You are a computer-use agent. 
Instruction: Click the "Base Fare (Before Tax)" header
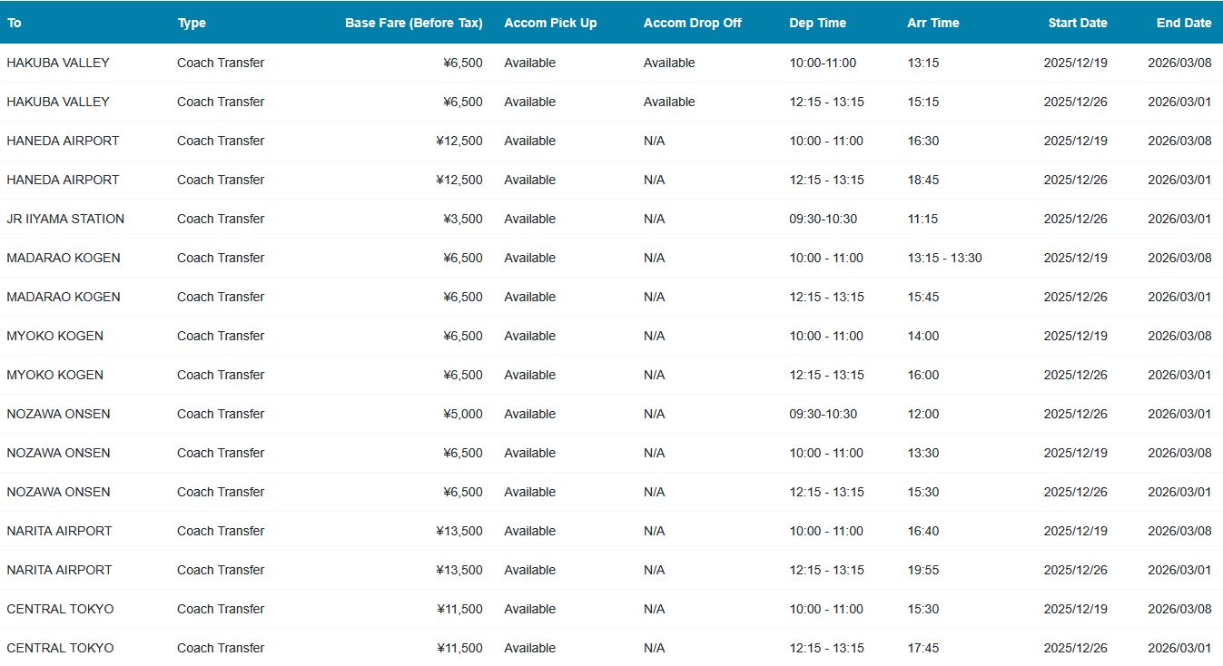coord(413,23)
